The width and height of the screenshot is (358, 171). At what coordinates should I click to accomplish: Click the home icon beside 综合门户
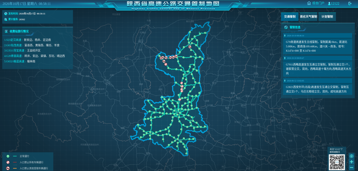[x=309, y=3]
